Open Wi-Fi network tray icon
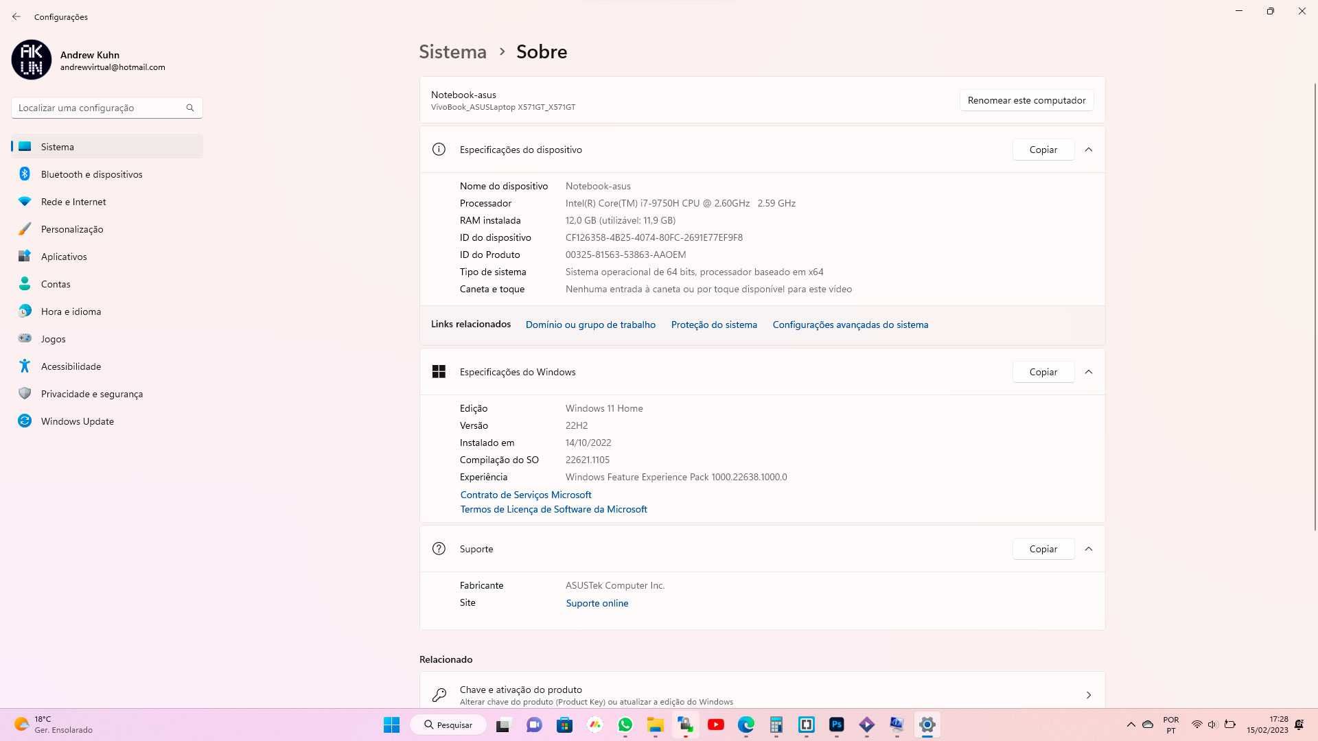This screenshot has width=1318, height=741. pos(1196,725)
